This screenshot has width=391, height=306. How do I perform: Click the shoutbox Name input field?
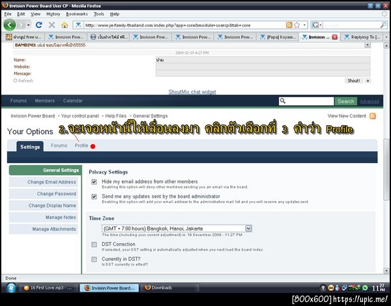click(x=263, y=60)
